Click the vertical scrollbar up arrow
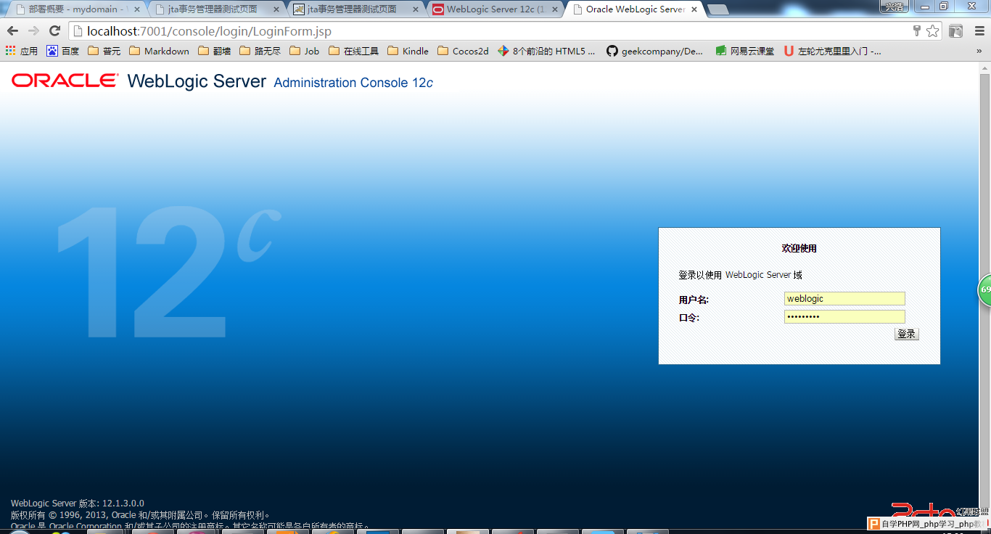This screenshot has height=534, width=991. [x=984, y=68]
